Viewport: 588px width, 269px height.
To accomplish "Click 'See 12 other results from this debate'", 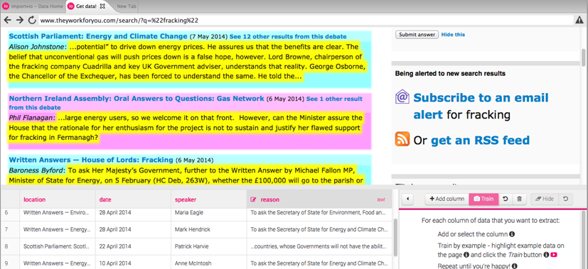I will pos(288,37).
